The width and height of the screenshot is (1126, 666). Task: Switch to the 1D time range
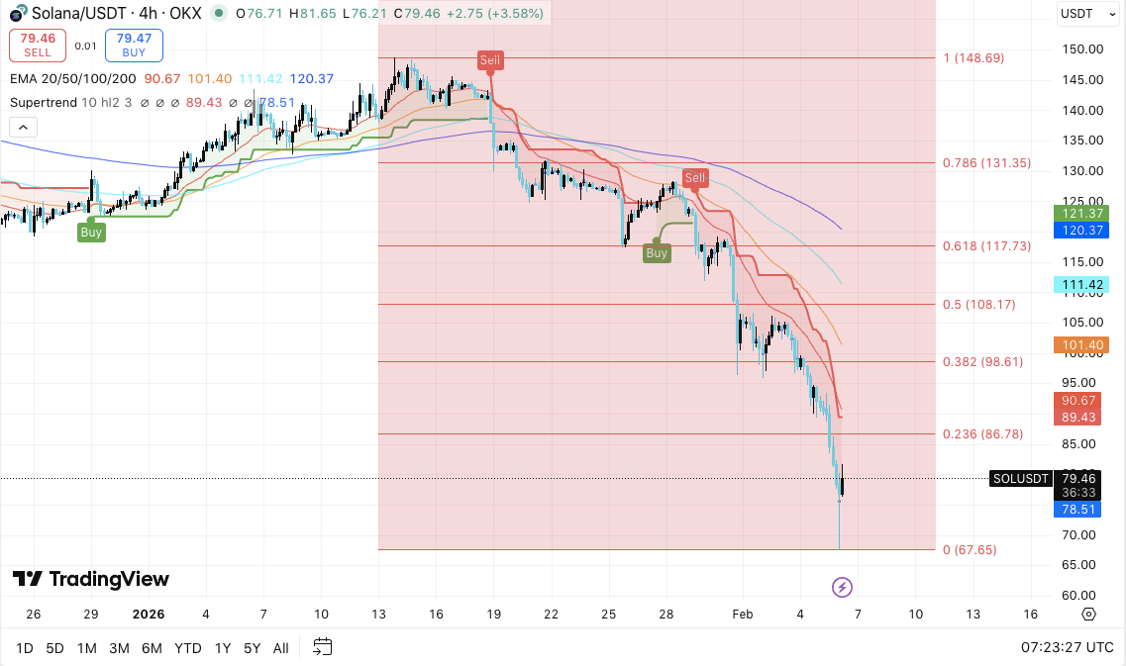[x=25, y=648]
